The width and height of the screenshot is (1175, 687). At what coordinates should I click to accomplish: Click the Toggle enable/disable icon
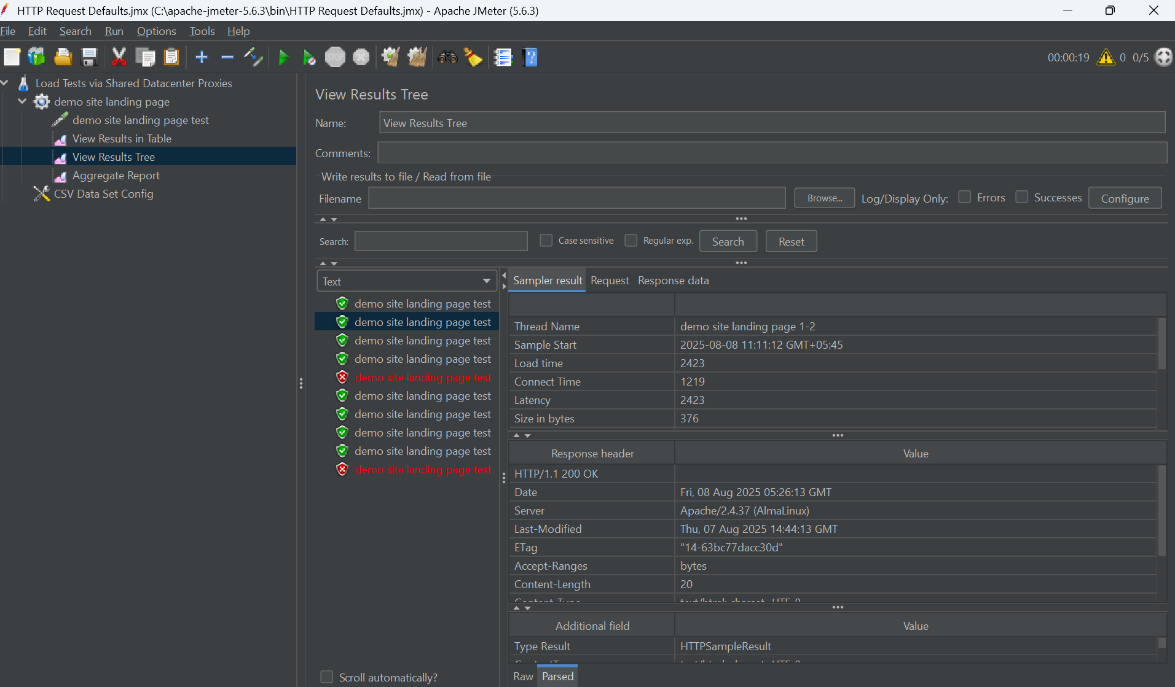[x=253, y=57]
